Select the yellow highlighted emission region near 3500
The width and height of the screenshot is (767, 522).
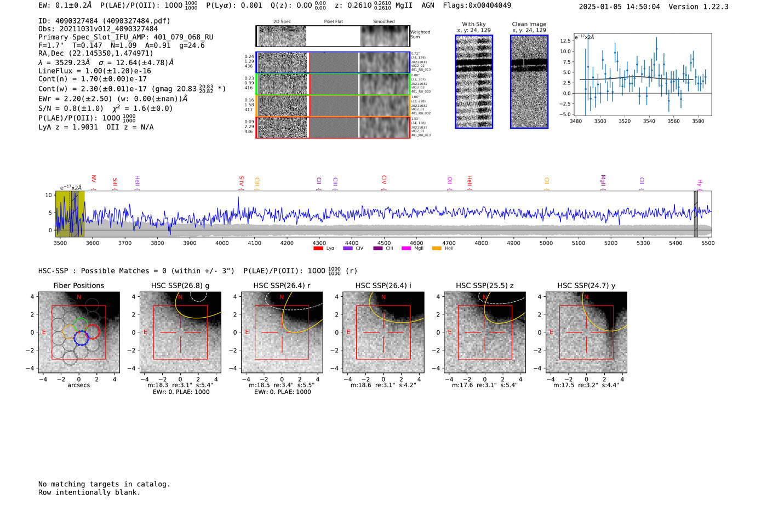pyautogui.click(x=70, y=214)
